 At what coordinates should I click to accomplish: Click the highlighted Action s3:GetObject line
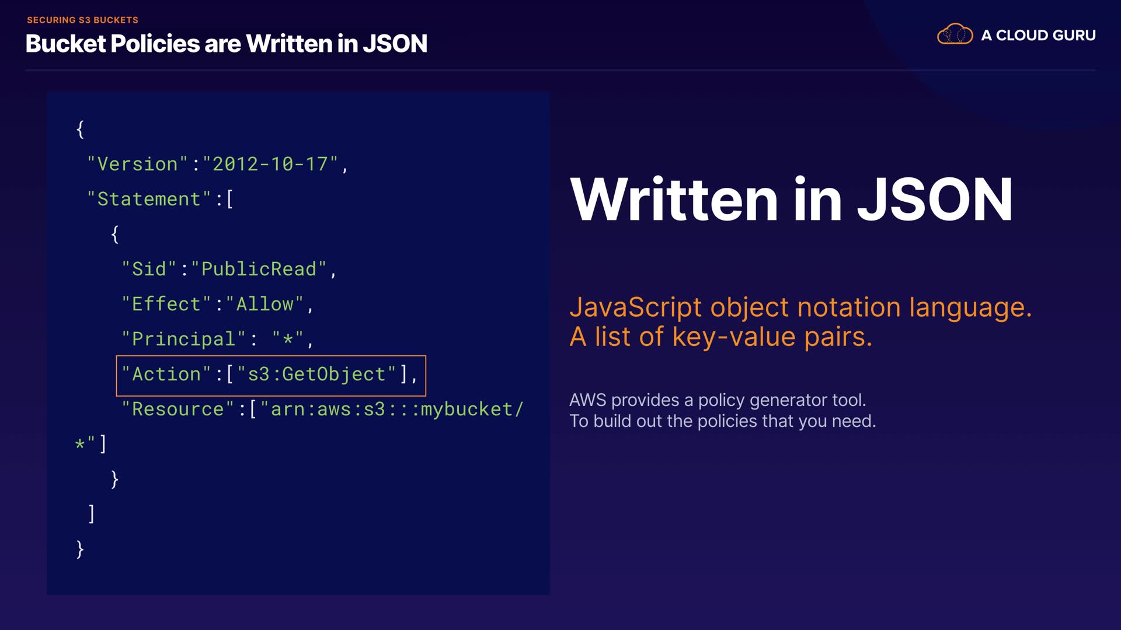pyautogui.click(x=270, y=375)
